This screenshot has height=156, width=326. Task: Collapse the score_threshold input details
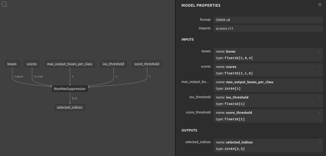click(x=320, y=113)
